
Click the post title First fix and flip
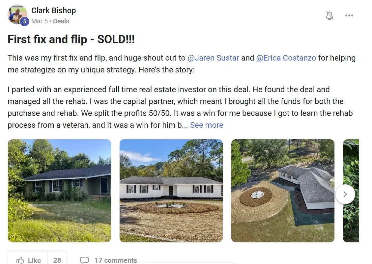click(71, 39)
